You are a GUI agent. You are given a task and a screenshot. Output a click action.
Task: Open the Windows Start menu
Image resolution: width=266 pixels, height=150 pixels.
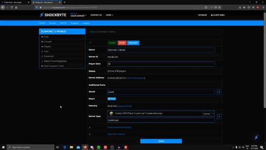click(x=3, y=147)
